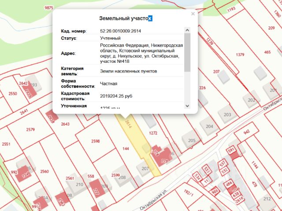Select parcel 209 at top right
Viewport: 282px width, 211px height.
(x=271, y=28)
